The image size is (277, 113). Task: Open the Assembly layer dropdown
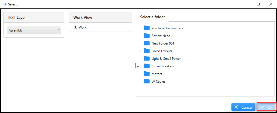click(34, 30)
